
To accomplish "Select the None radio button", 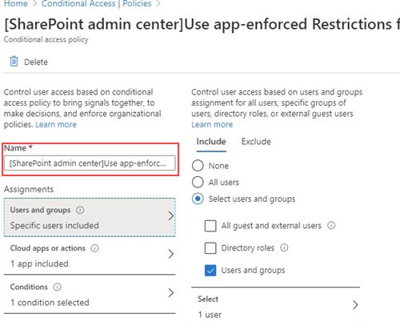I will pyautogui.click(x=198, y=166).
